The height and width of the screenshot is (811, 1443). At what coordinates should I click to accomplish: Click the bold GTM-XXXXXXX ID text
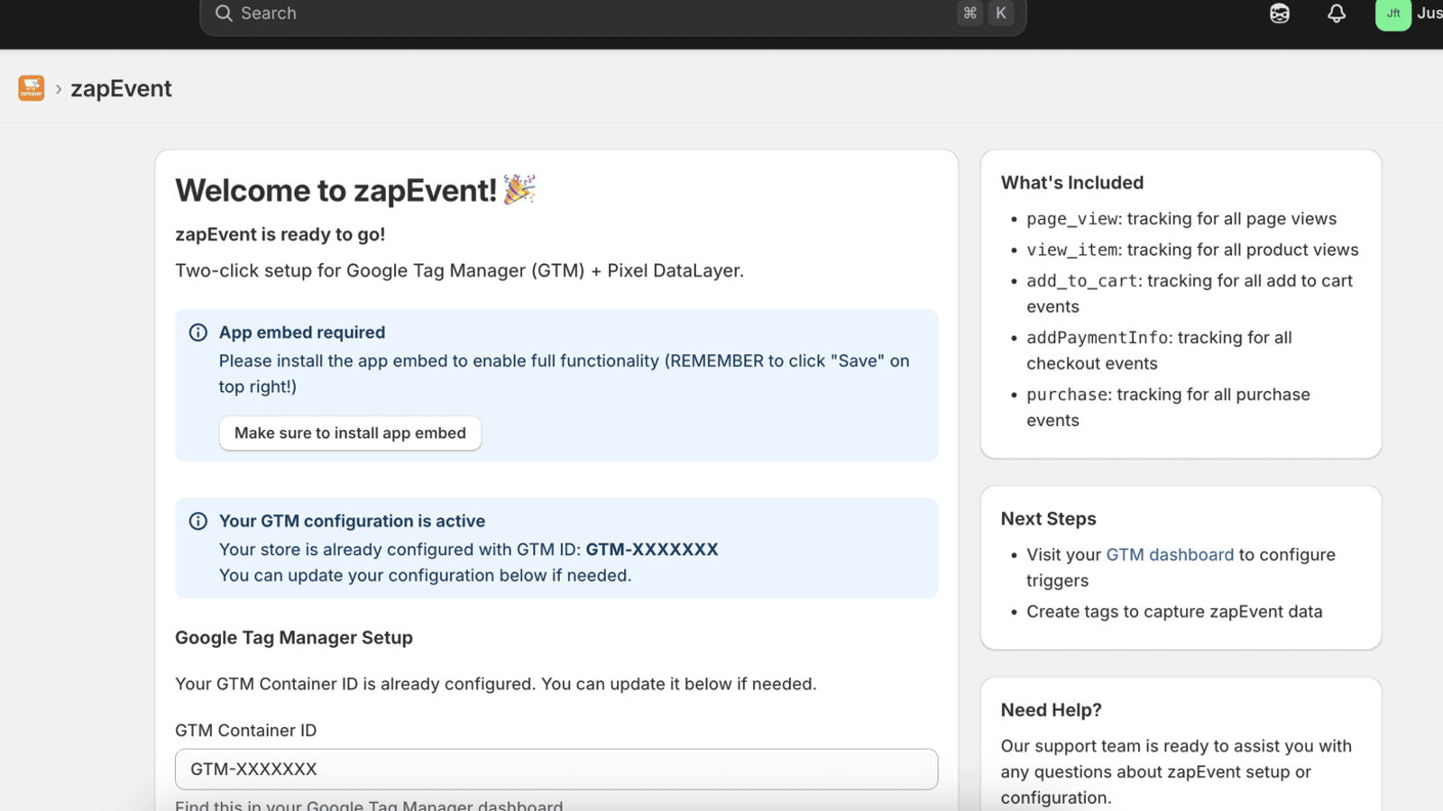coord(652,550)
